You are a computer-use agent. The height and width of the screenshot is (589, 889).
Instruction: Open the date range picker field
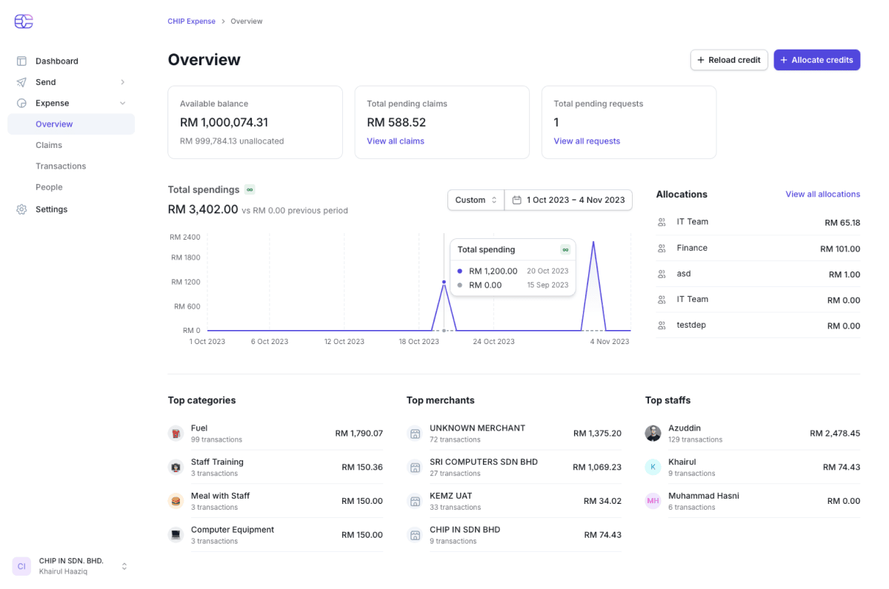click(x=568, y=200)
